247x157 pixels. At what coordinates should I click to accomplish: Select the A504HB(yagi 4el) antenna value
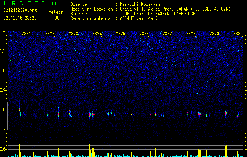coord(139,18)
